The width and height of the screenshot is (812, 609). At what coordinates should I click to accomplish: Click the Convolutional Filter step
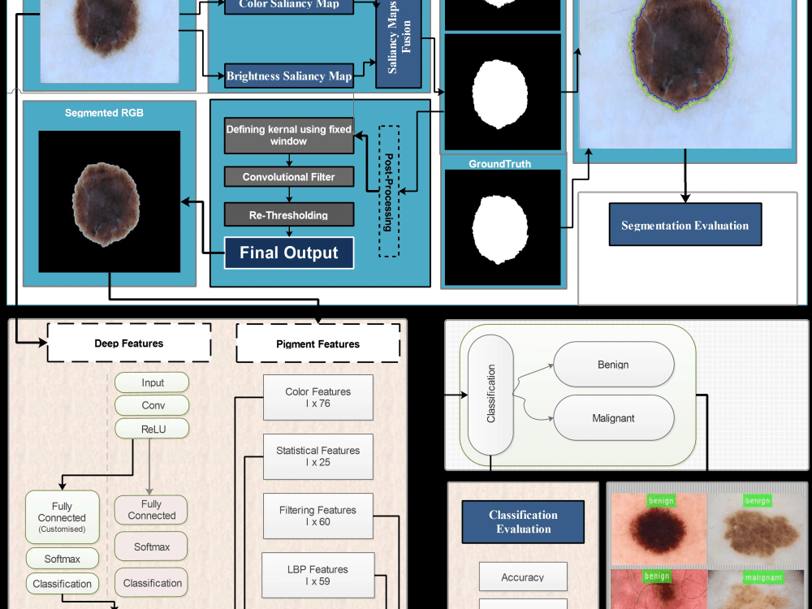289,176
